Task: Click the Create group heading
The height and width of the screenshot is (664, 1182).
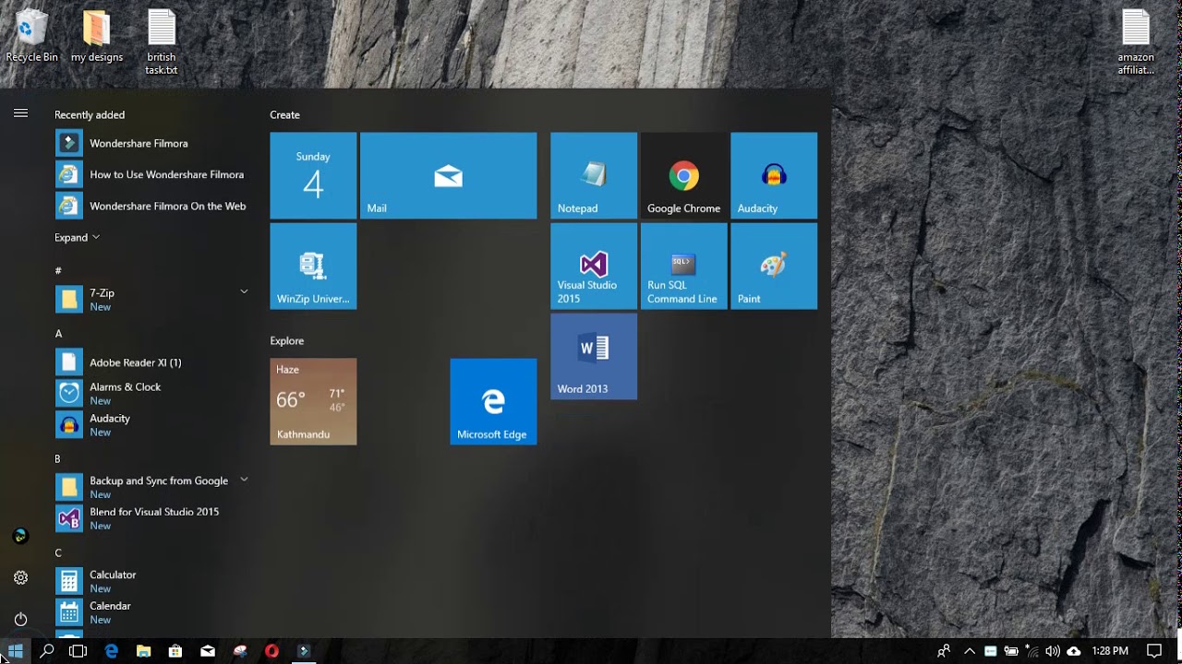Action: (284, 114)
